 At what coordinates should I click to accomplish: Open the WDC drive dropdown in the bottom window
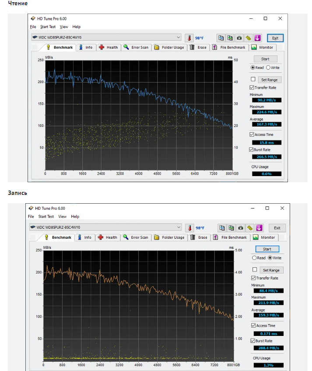click(105, 227)
